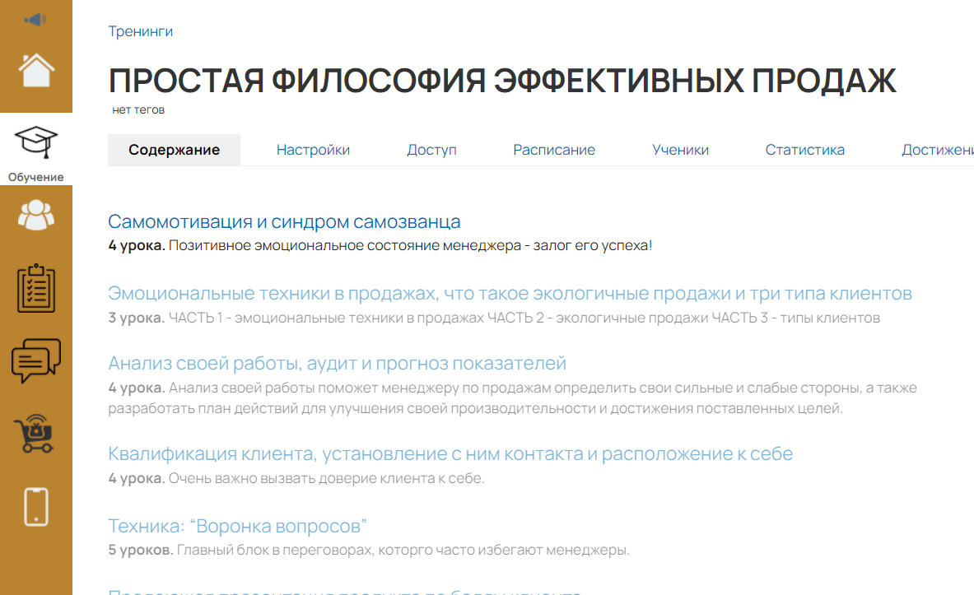Open module Квалификация клиента, установление контакта

coord(450,454)
